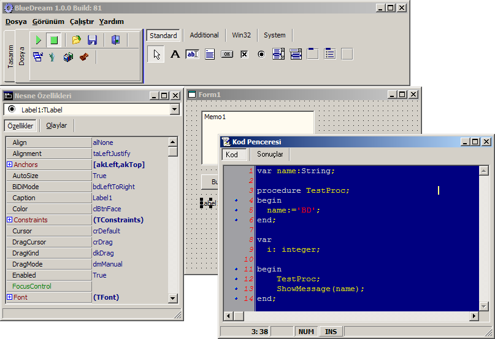Switch to the Win32 component tab

coord(241,35)
